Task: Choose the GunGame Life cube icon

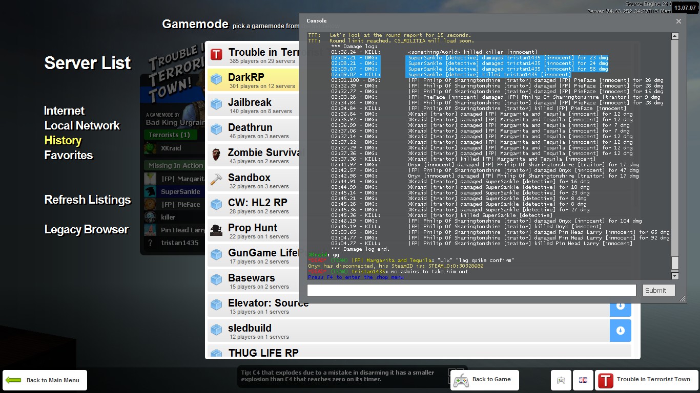Action: point(216,255)
